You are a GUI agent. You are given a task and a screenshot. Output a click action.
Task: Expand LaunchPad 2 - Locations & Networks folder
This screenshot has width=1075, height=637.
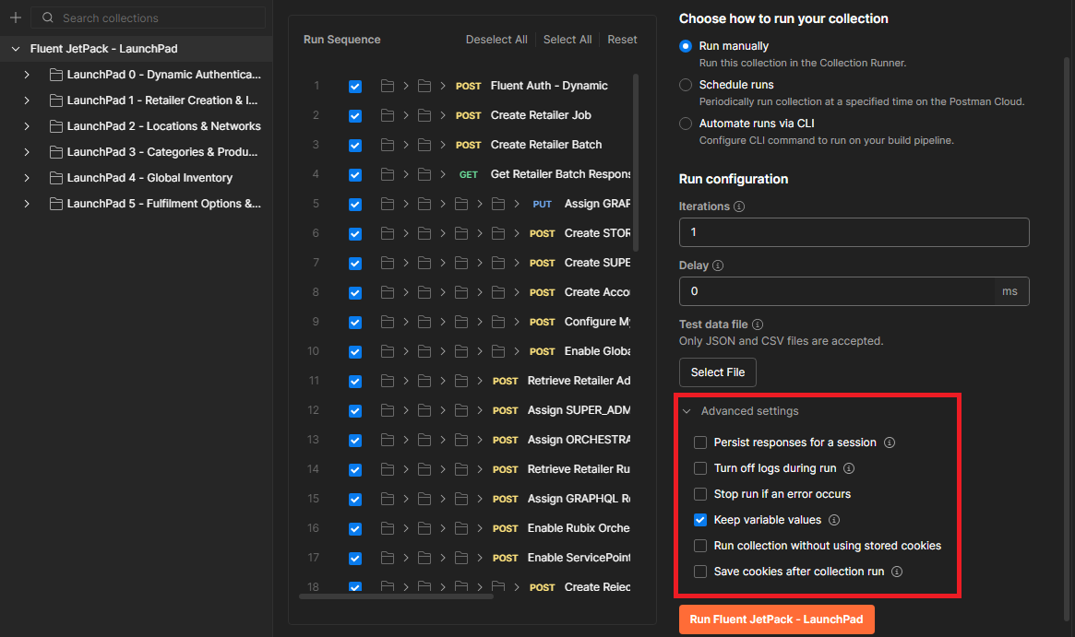[27, 126]
